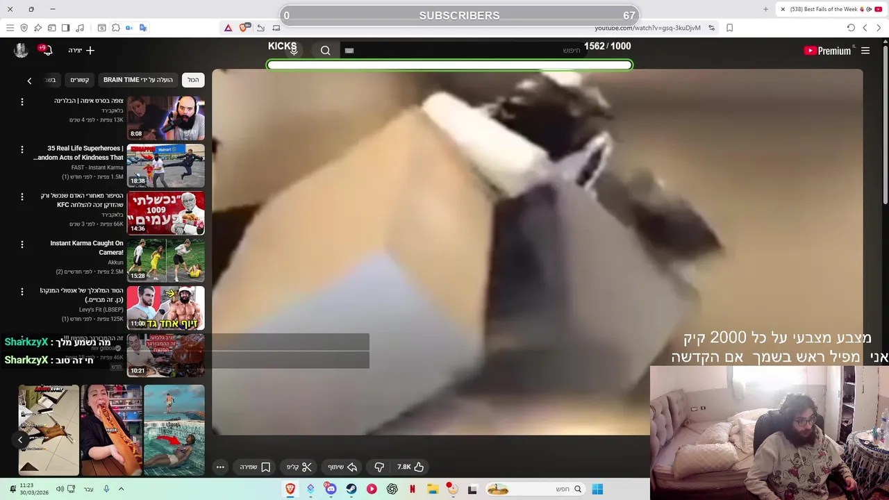Click the Google Translate extension icon

[x=143, y=28]
